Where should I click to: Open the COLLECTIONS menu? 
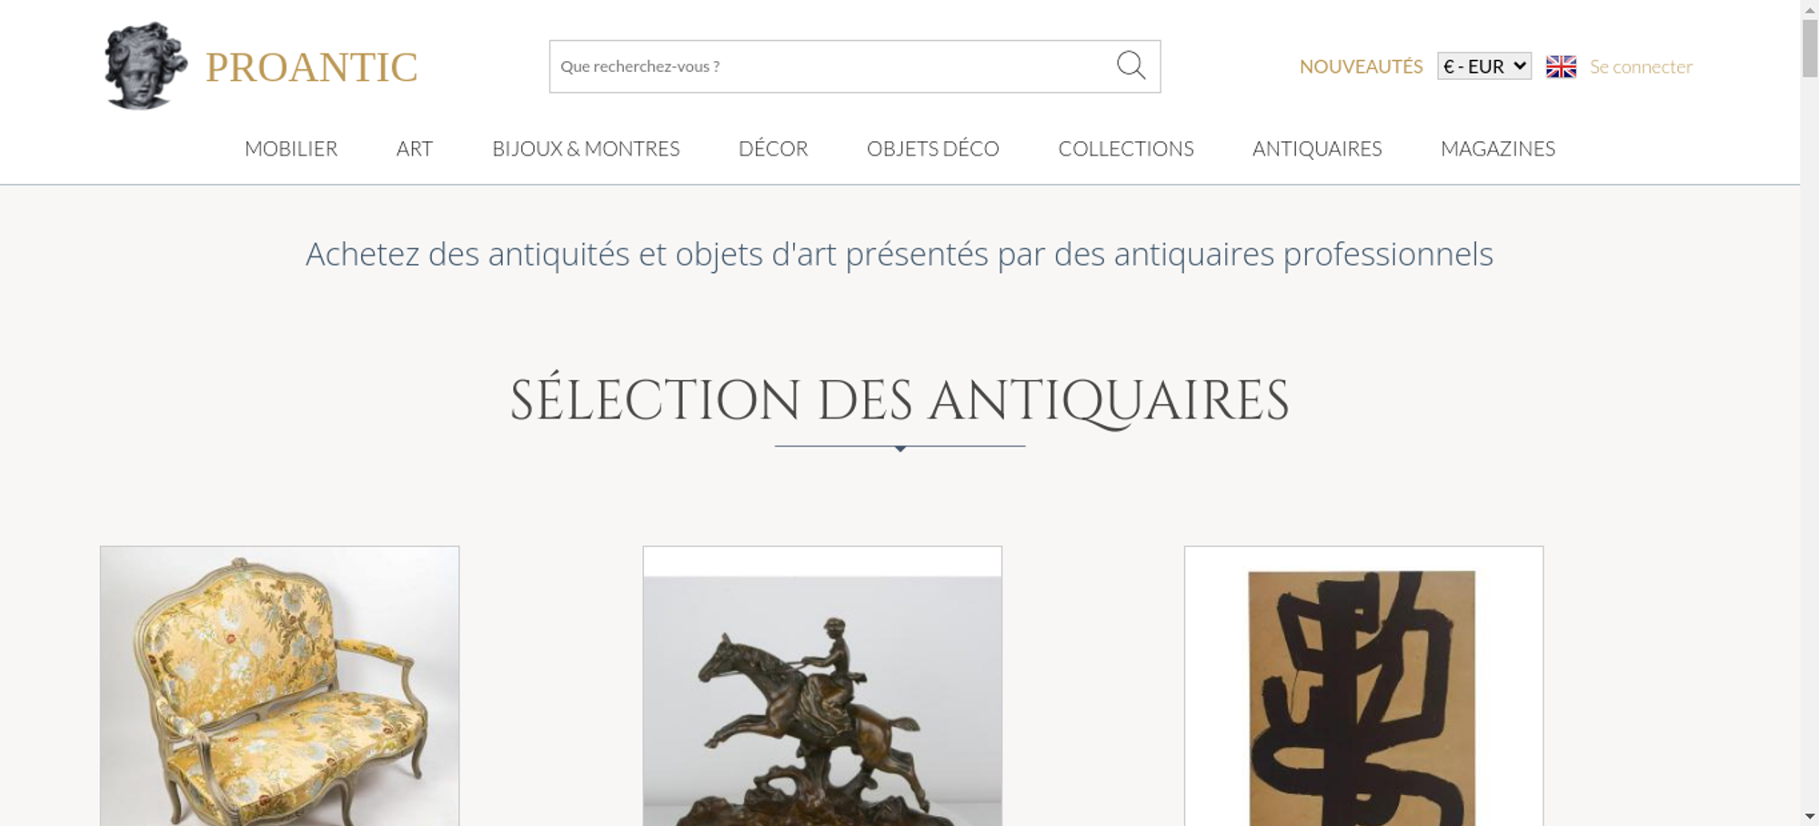click(x=1126, y=148)
